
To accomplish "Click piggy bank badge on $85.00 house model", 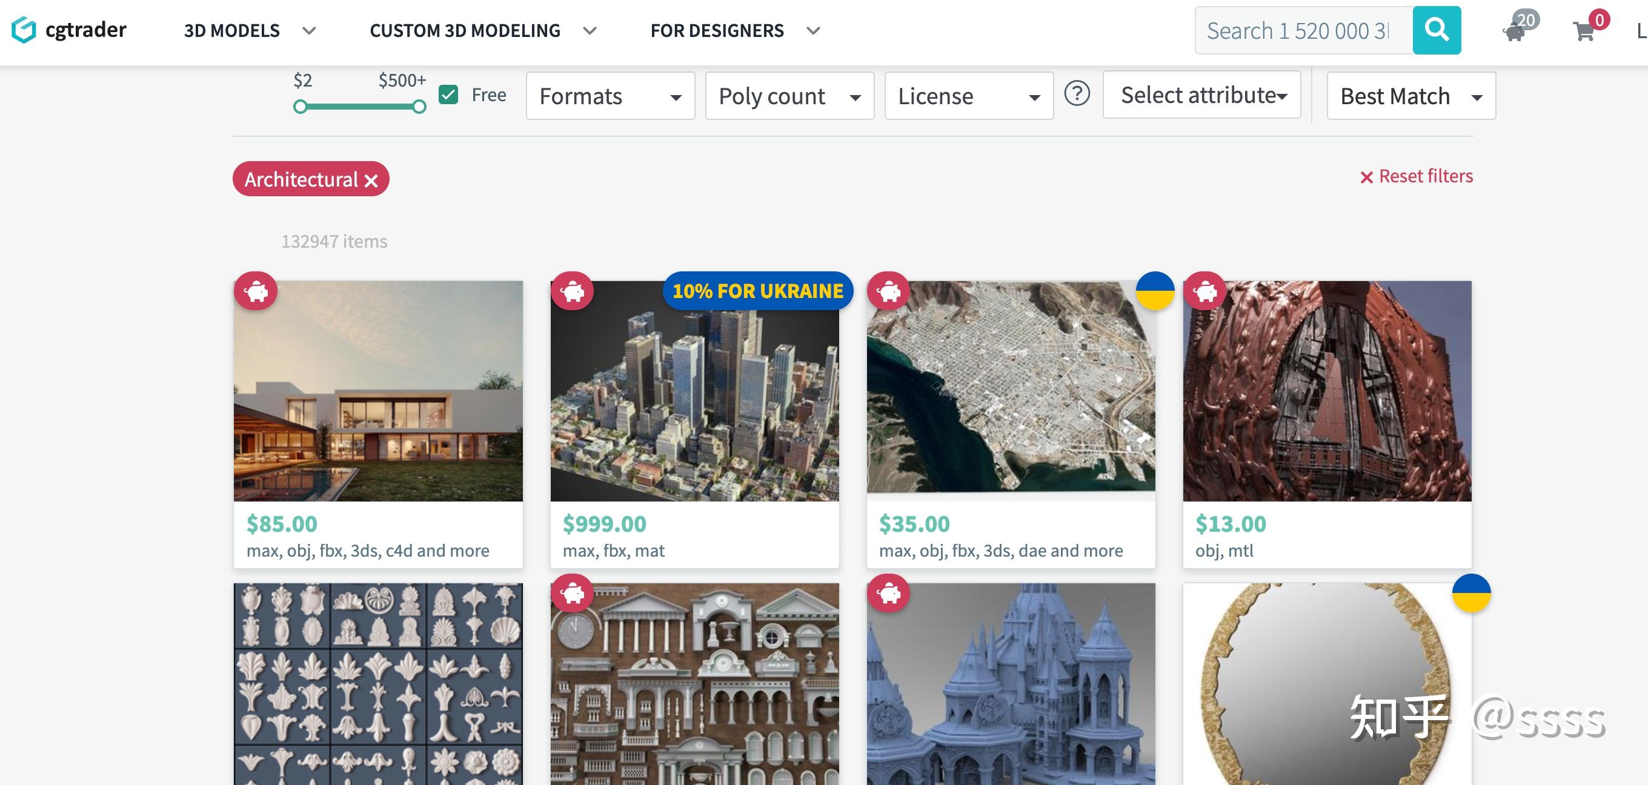I will pyautogui.click(x=256, y=292).
